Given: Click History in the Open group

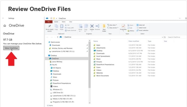Looking at the screenshot, I should pyautogui.click(x=131, y=31).
